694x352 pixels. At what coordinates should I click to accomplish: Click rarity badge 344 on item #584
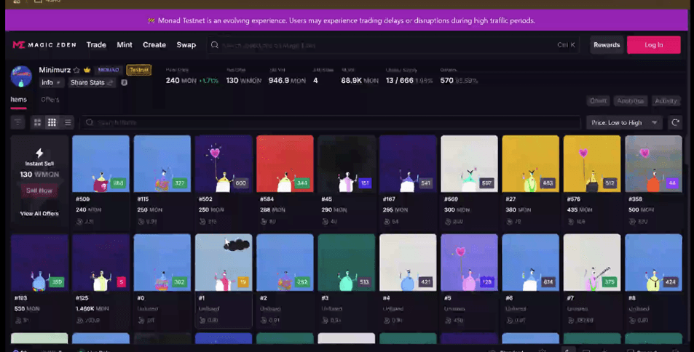coord(302,183)
